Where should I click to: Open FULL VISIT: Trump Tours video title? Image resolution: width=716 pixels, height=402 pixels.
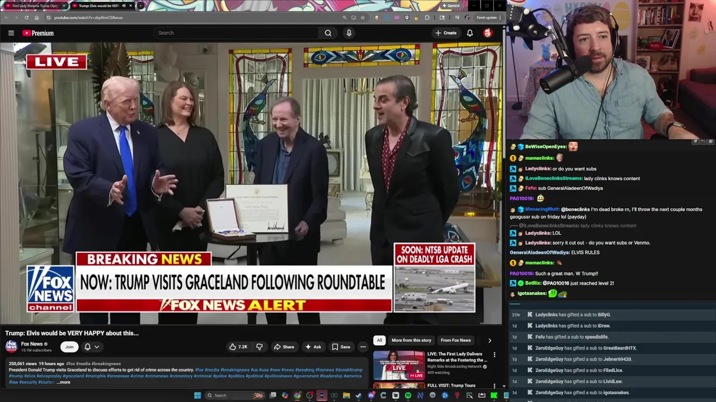451,385
